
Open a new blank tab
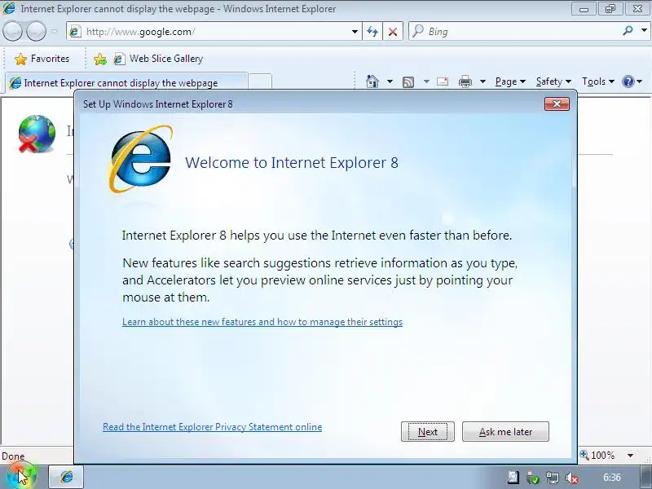pos(261,81)
